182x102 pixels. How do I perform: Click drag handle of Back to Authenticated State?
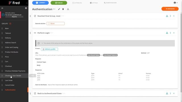click(30, 93)
